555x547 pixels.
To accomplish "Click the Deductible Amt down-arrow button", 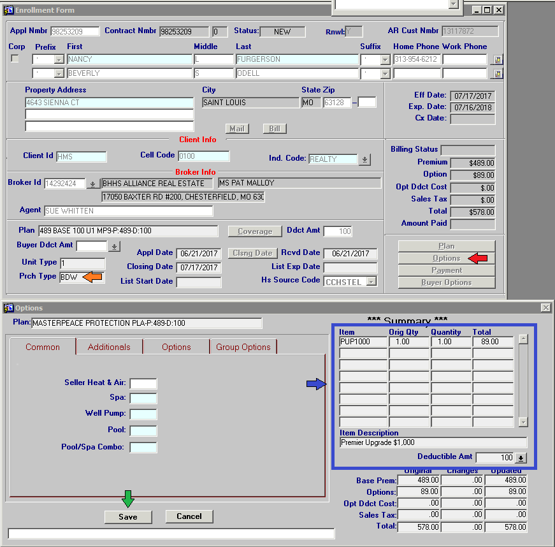I will tap(521, 458).
